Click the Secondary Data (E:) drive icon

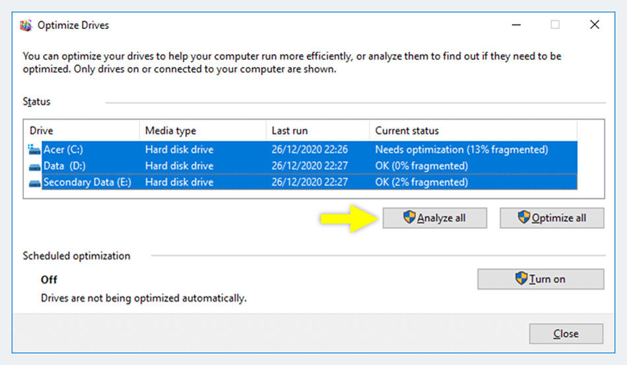click(x=34, y=182)
